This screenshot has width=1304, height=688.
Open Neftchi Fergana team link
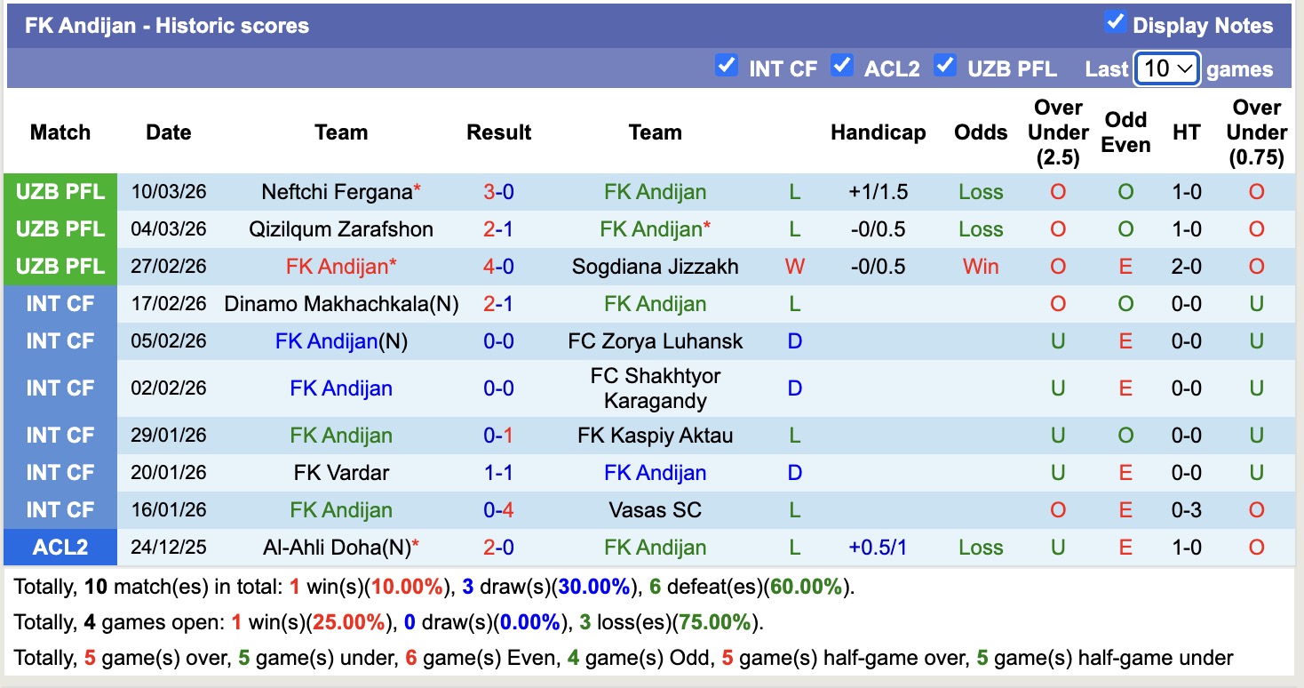pyautogui.click(x=337, y=192)
